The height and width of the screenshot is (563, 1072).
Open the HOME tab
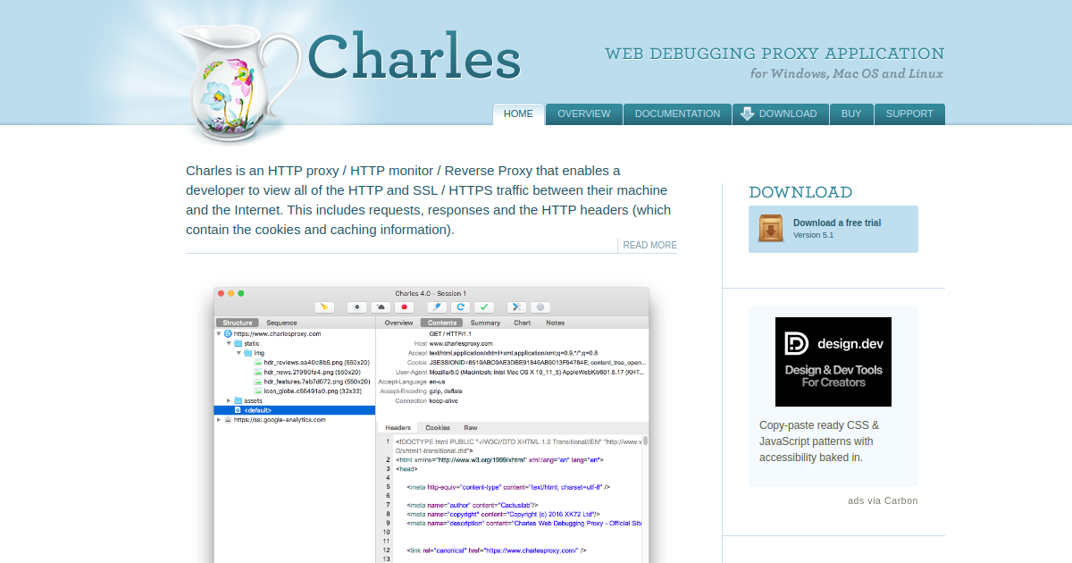[x=518, y=114]
